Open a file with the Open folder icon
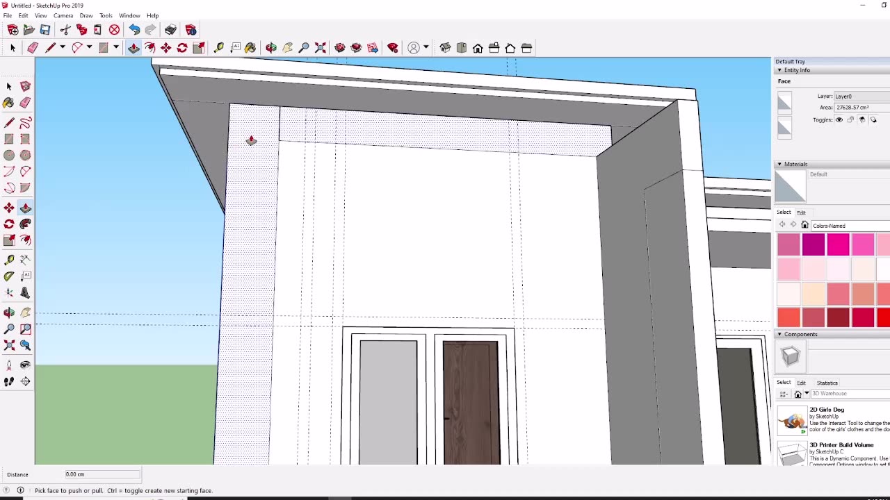Viewport: 890px width, 500px height. click(29, 30)
